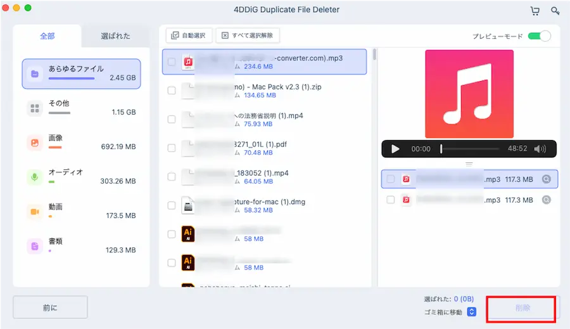Switch to the 全部 tab
Screen dimensions: 570x329
tap(47, 36)
